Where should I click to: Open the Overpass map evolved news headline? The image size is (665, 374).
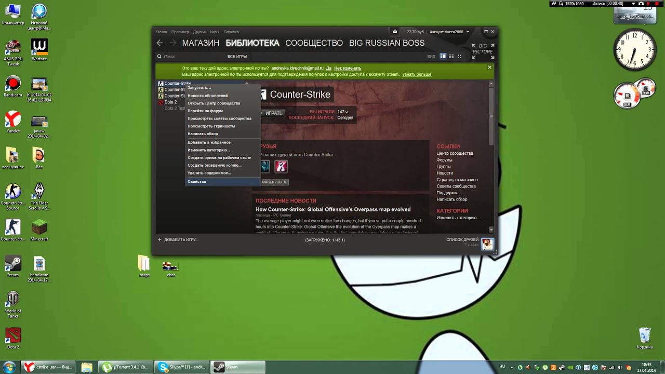tap(333, 209)
